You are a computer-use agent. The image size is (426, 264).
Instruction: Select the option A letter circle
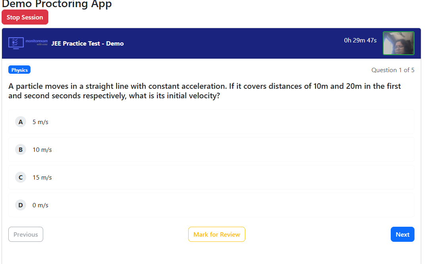coord(21,122)
